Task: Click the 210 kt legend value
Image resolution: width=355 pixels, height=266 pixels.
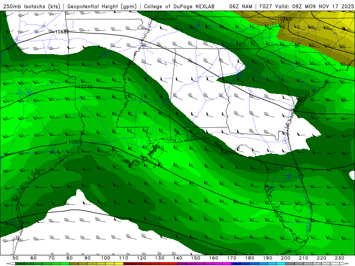Action: tap(304, 258)
